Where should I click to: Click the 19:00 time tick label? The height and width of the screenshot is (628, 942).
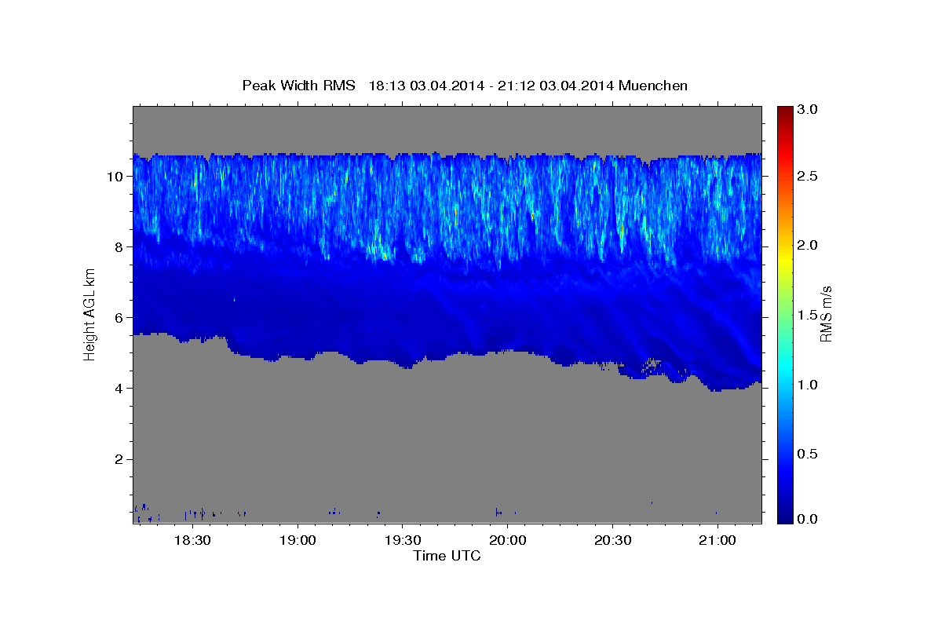click(x=298, y=541)
